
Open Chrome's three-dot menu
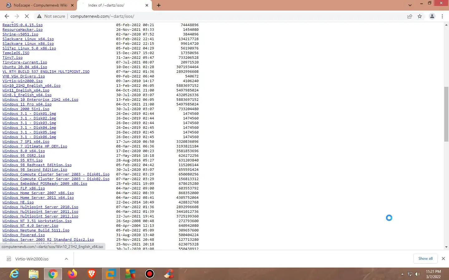pos(442,16)
